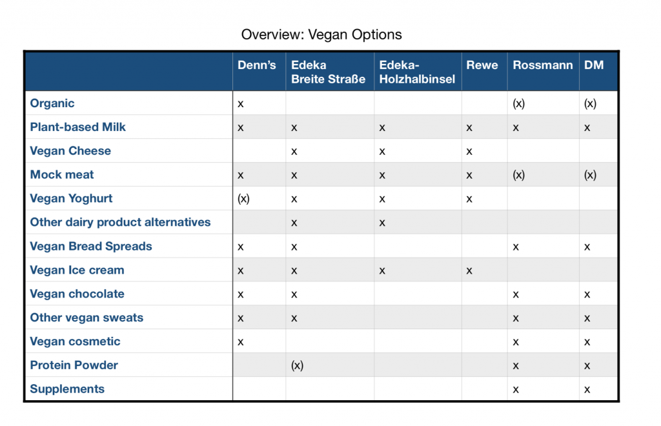This screenshot has height=426, width=661.
Task: Click the Organic row label
Action: point(52,103)
